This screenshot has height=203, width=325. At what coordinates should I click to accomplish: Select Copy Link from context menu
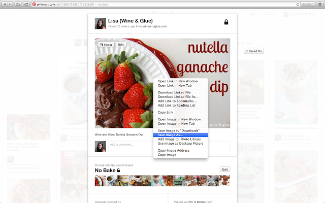(x=180, y=112)
